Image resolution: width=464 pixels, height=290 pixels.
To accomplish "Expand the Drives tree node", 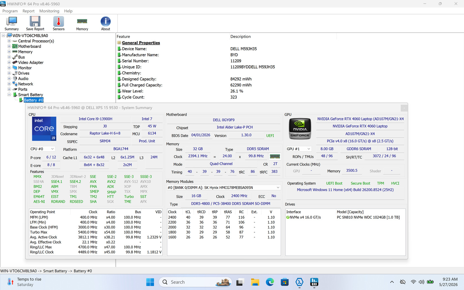I will click(x=9, y=73).
